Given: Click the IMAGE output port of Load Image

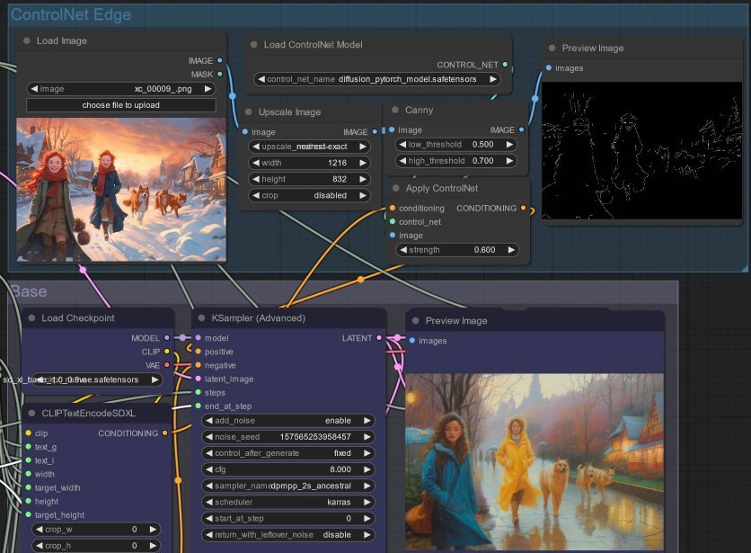Looking at the screenshot, I should tap(220, 60).
